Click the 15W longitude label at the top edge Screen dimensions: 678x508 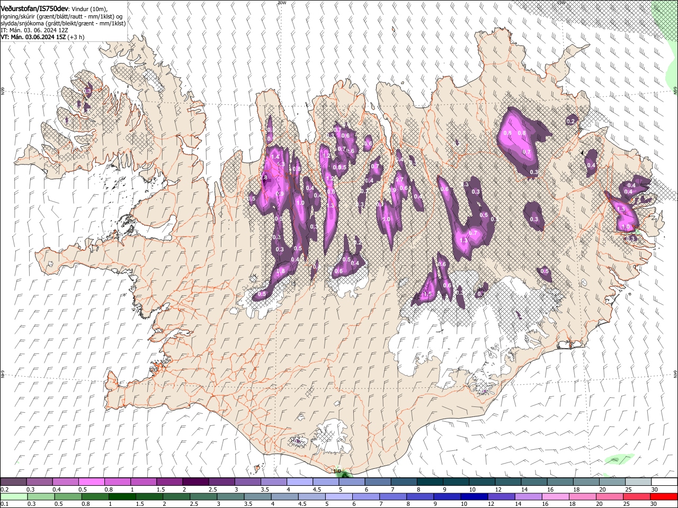click(x=561, y=3)
